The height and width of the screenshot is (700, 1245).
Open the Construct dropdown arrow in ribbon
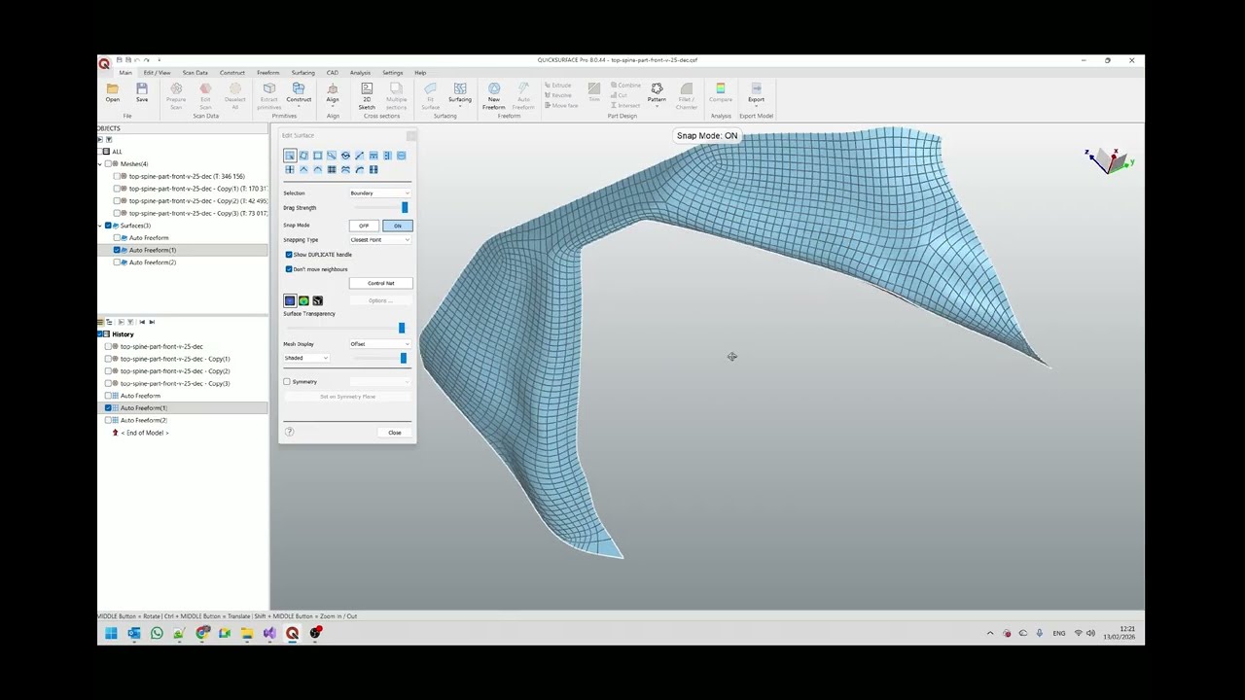pyautogui.click(x=299, y=107)
